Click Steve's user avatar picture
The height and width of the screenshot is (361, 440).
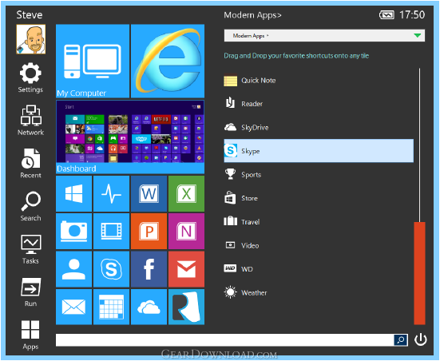pos(31,39)
